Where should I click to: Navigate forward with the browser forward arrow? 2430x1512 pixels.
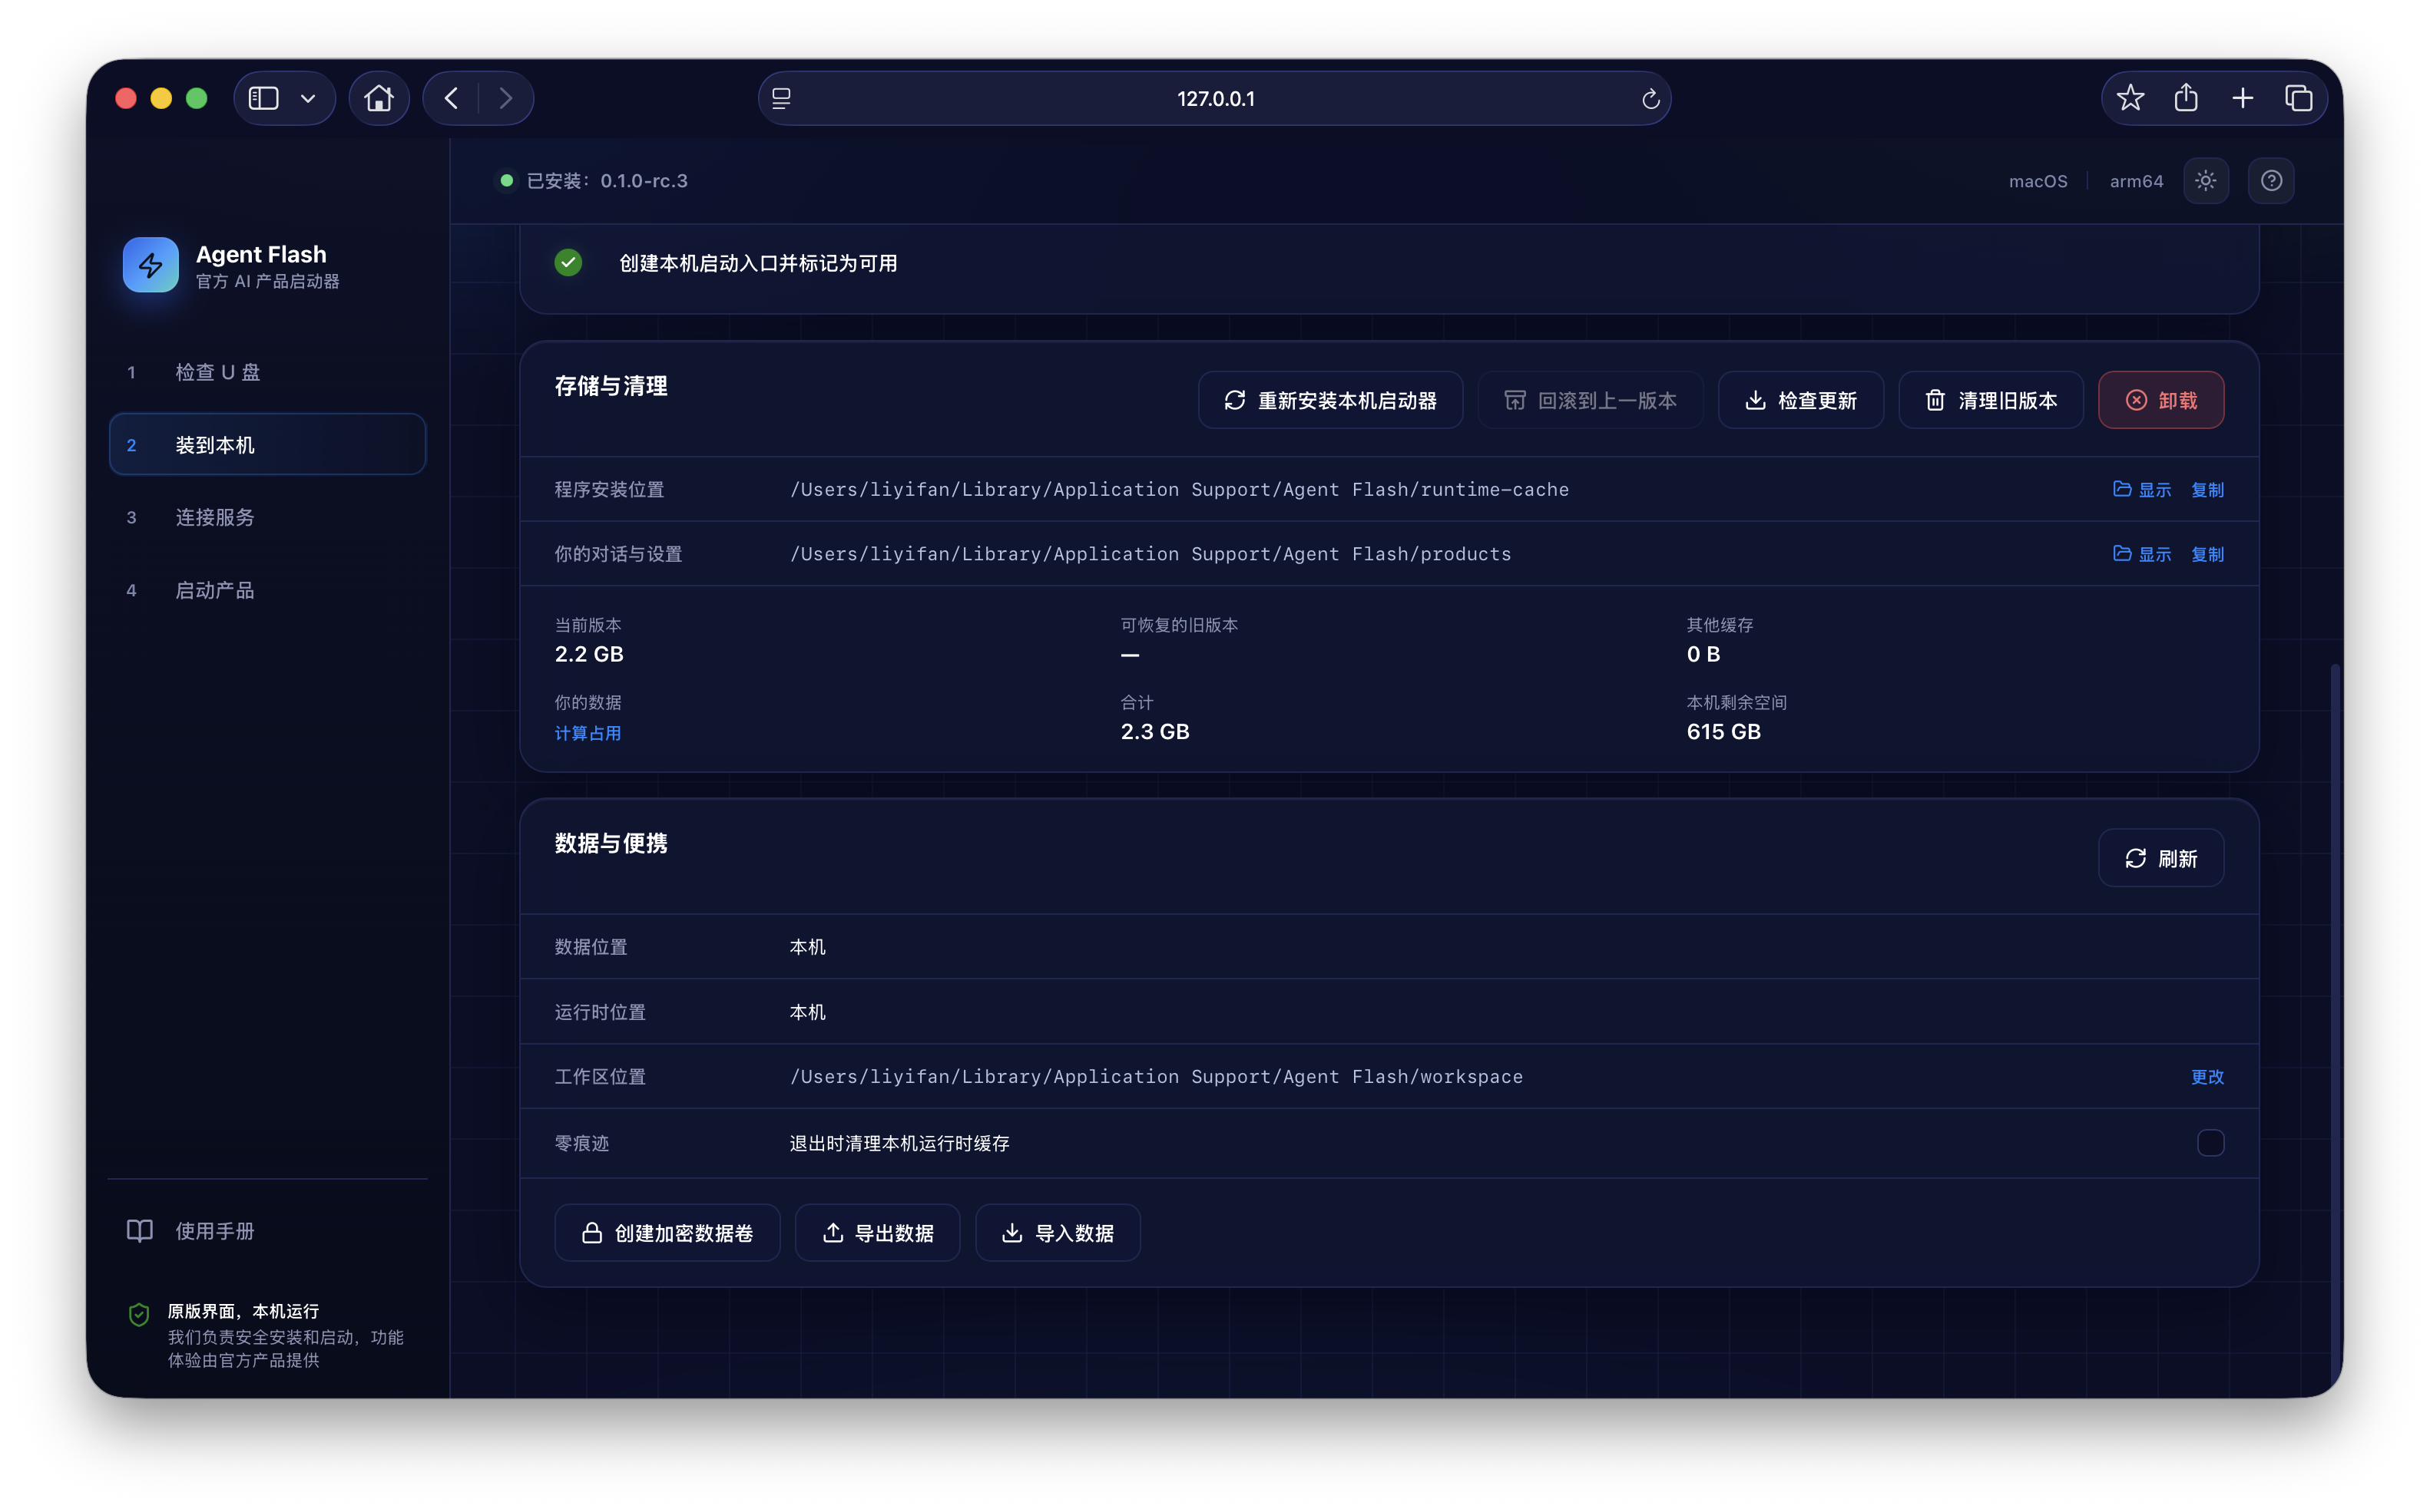505,98
